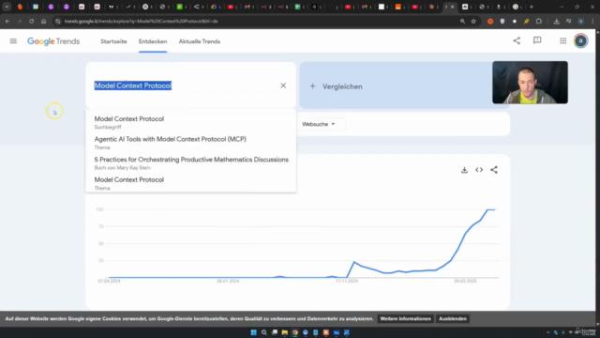Open File Explorer from the taskbar
600x338 pixels.
pyautogui.click(x=285, y=332)
